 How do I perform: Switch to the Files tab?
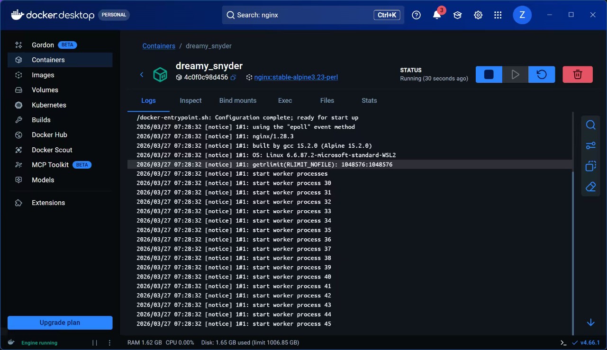pos(327,101)
